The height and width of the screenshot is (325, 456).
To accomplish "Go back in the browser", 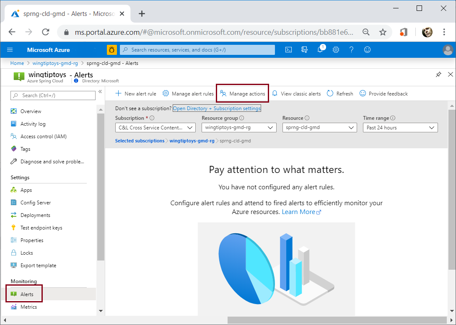I will (x=12, y=32).
